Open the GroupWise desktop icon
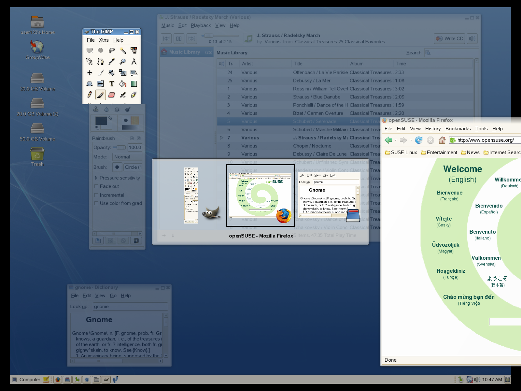Screen dimensions: 521x391 point(37,50)
